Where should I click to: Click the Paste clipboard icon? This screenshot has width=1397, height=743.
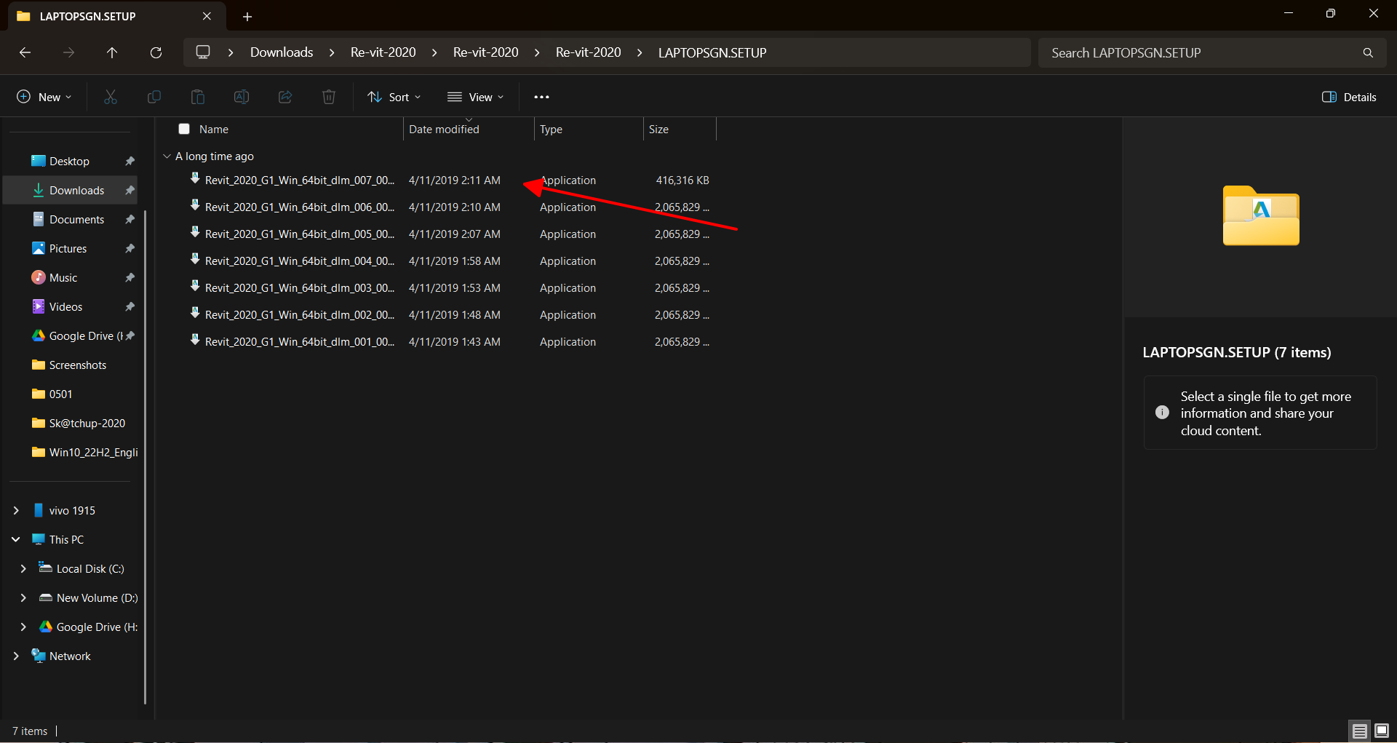click(198, 97)
